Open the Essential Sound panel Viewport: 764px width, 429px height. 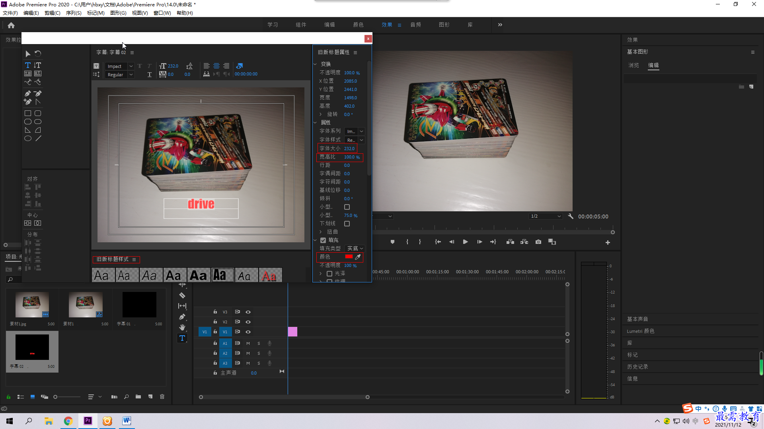[637, 319]
